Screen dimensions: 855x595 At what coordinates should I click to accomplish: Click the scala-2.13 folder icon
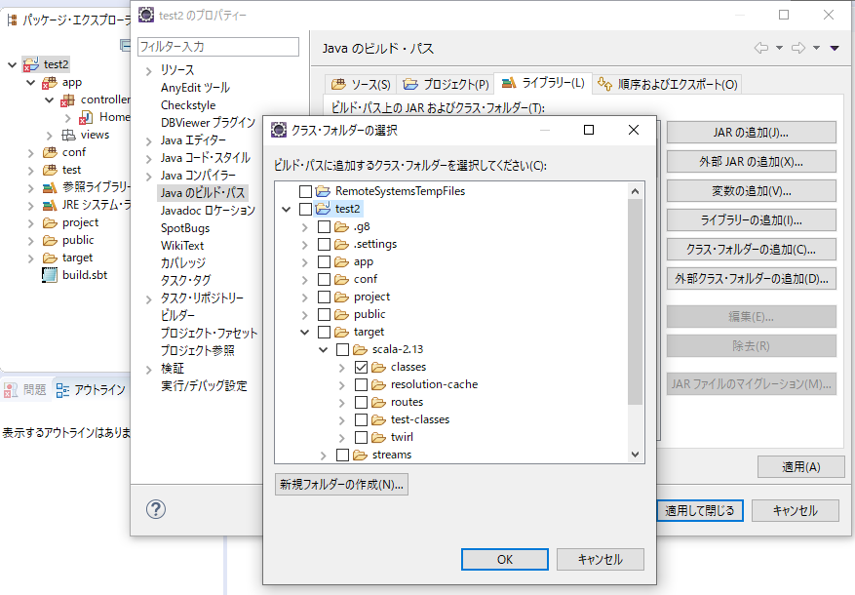361,349
